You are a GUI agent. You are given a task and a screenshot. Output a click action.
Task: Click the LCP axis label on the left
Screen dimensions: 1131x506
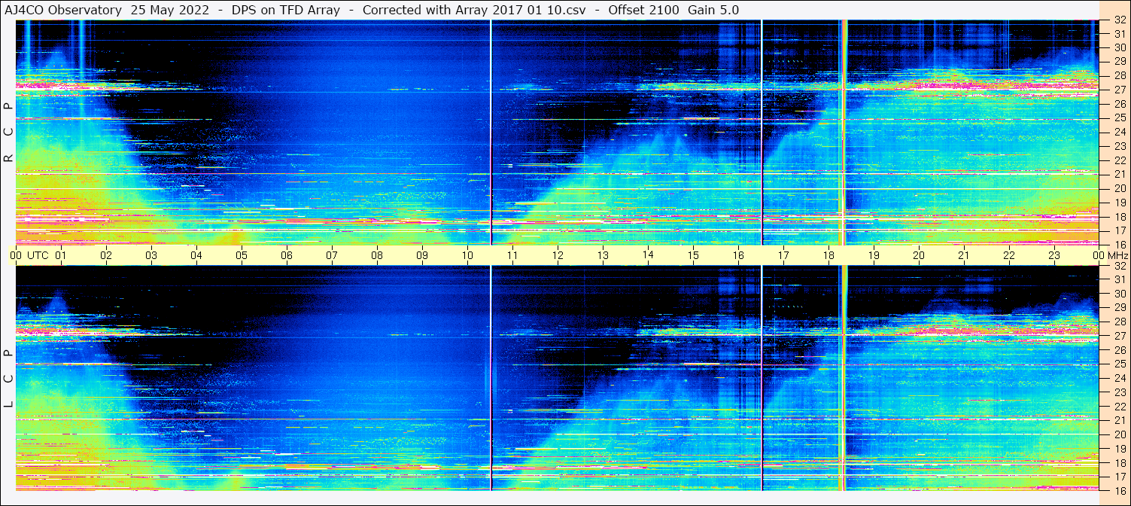click(8, 379)
